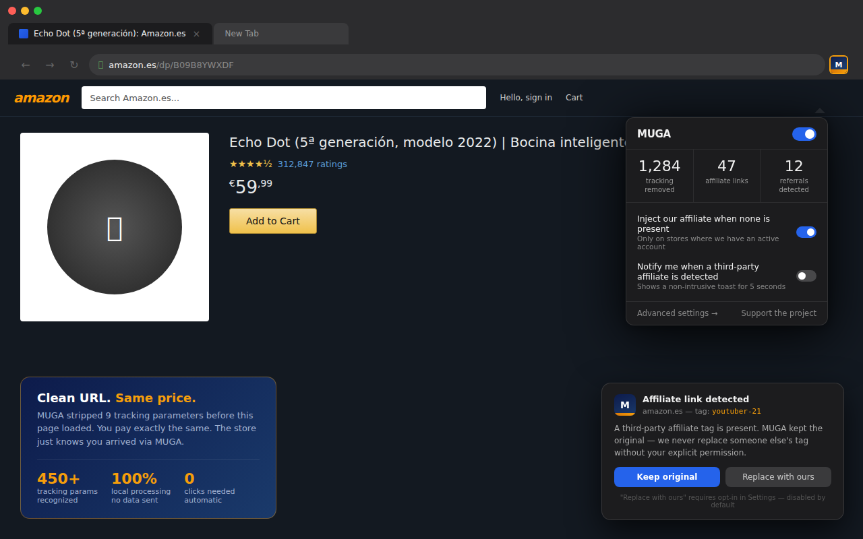Open the Cart link

click(x=574, y=98)
